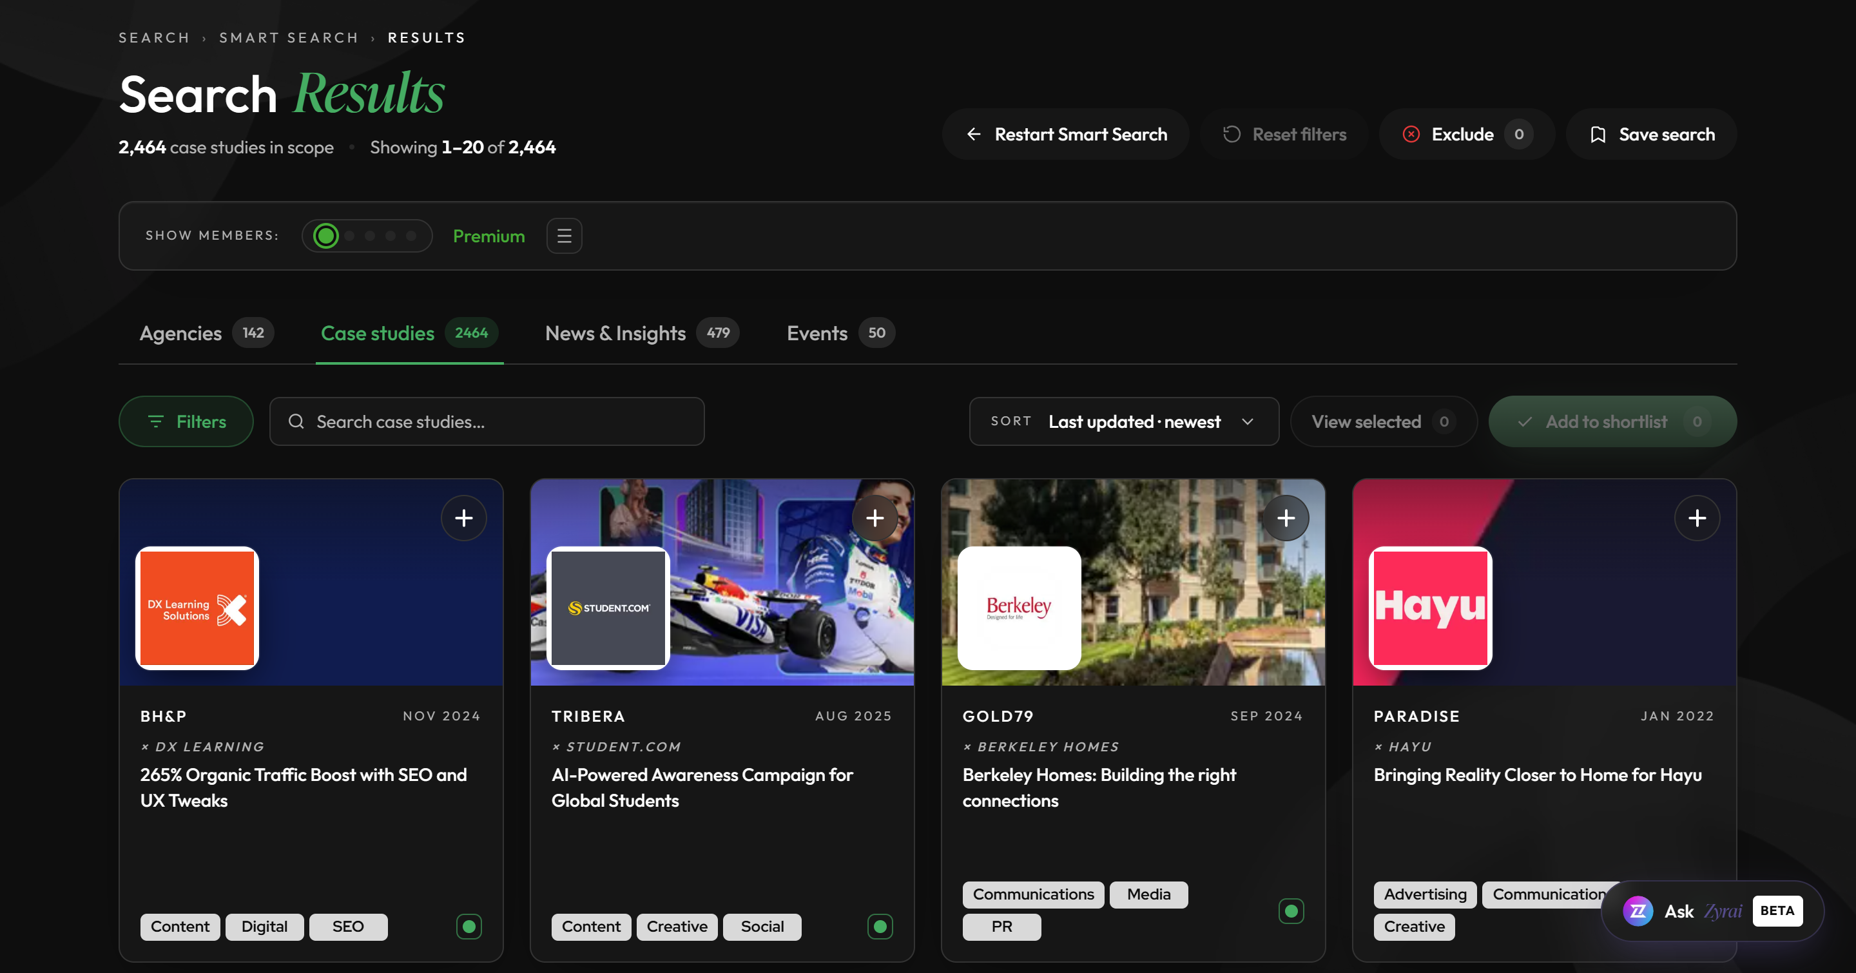1856x973 pixels.
Task: Click the Digital tag on BH&P card
Action: point(264,926)
